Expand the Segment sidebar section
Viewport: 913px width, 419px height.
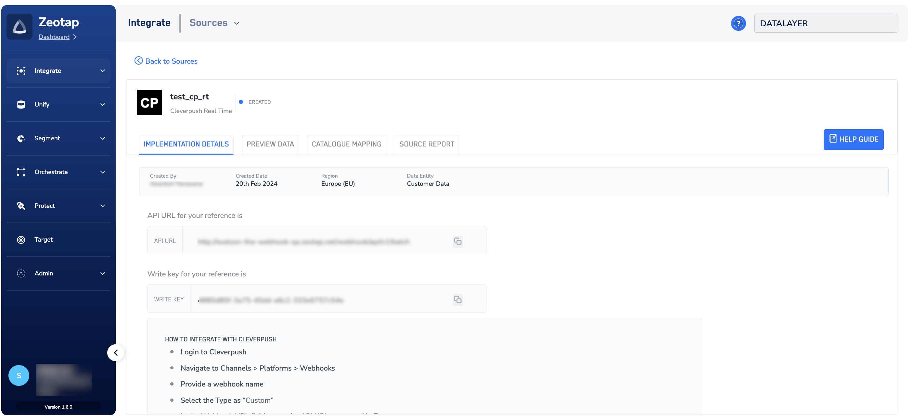pos(102,138)
